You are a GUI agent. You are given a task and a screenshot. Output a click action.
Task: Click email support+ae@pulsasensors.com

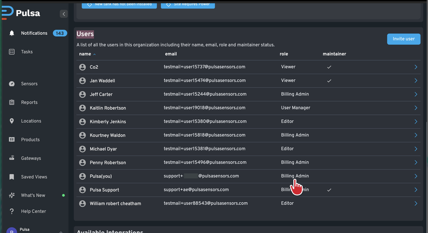[196, 190]
